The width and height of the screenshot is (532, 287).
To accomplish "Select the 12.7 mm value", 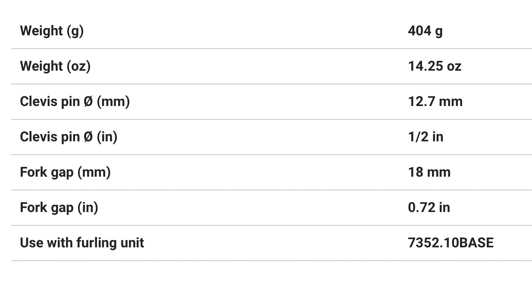I will 435,102.
